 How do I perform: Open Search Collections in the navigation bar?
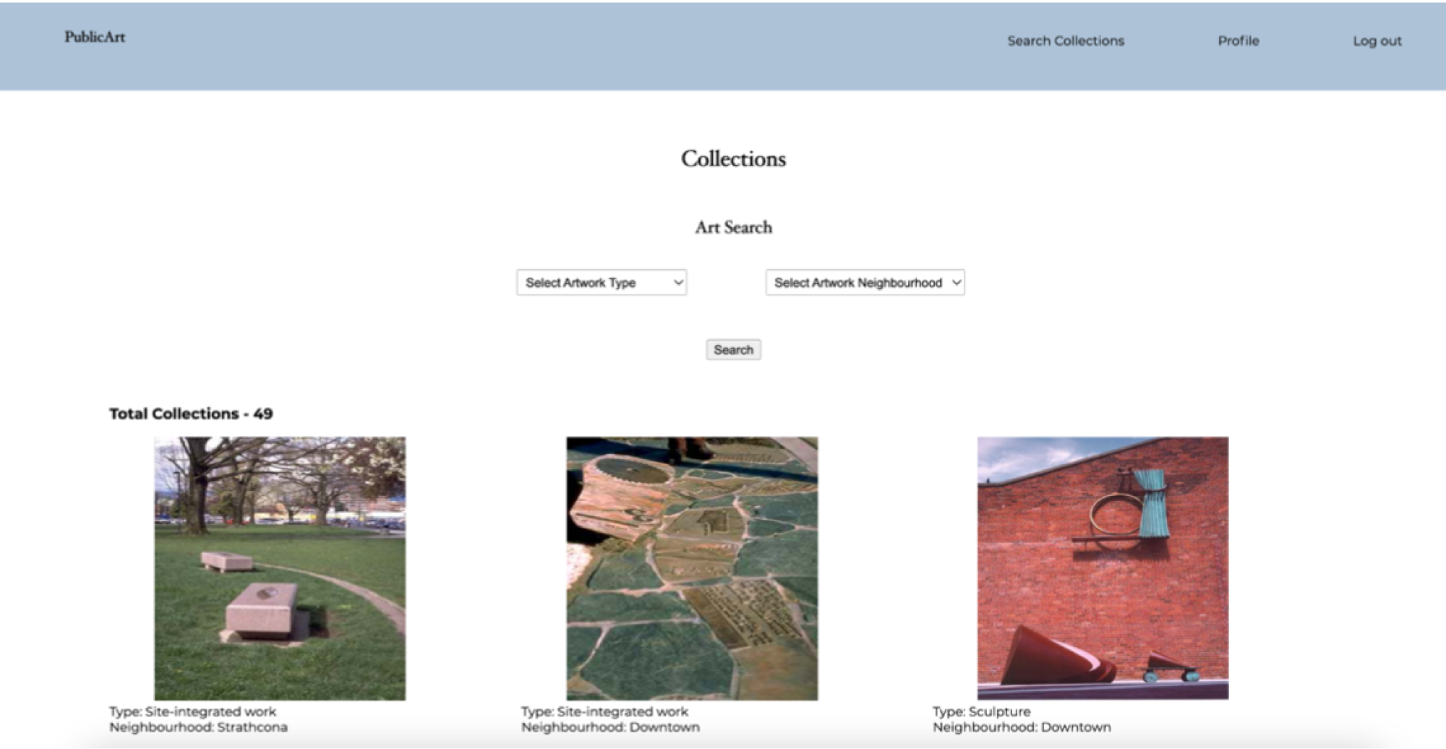pyautogui.click(x=1066, y=41)
